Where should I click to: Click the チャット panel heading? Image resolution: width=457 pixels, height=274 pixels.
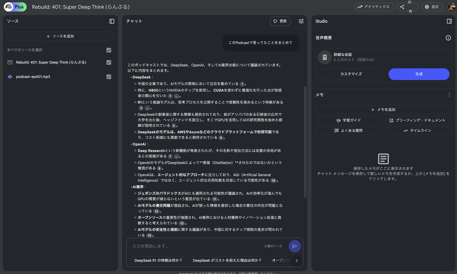tap(134, 21)
